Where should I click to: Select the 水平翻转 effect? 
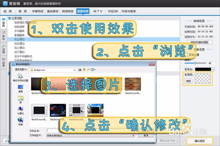(x=19, y=31)
